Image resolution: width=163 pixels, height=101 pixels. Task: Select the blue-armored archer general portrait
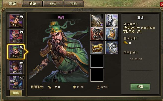[16, 82]
